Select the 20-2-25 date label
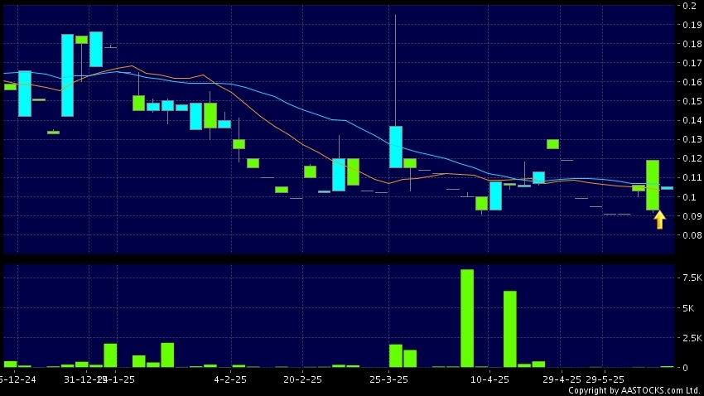Image resolution: width=704 pixels, height=396 pixels. pos(302,379)
